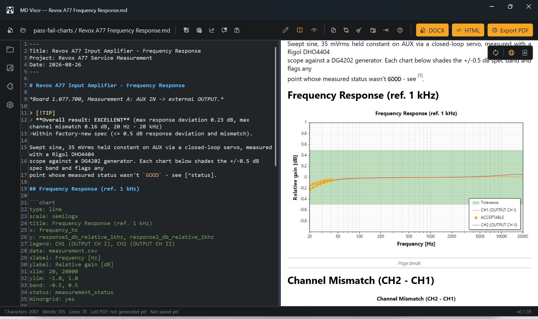The image size is (538, 319).
Task: Create a new document via file-plus icon
Action: (x=10, y=30)
